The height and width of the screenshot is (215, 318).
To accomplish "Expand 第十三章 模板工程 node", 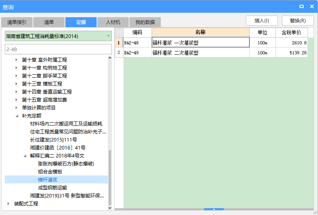I will pos(16,84).
